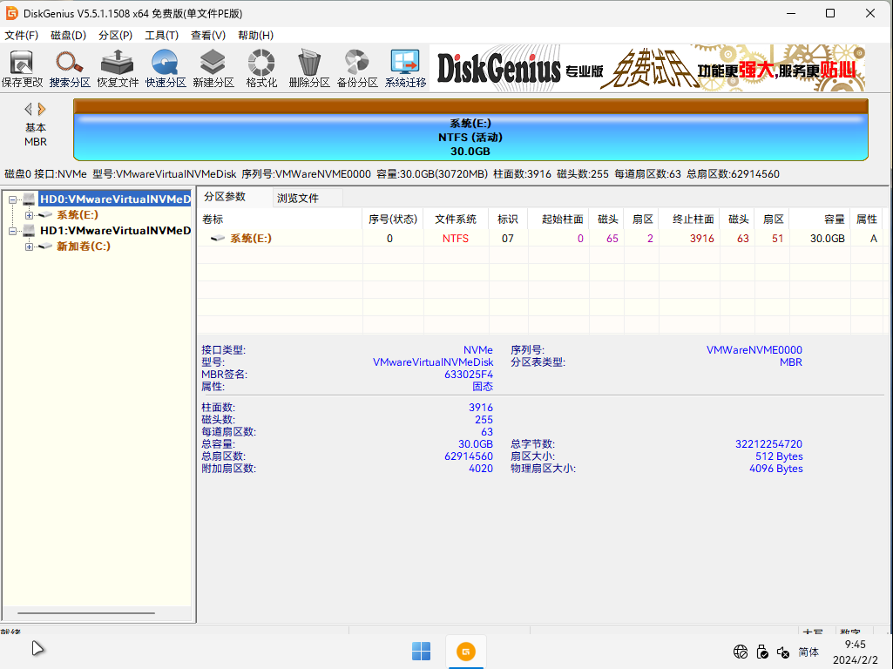Open the Windows Start button on the taskbar
Screen dimensions: 893x669
coord(421,652)
